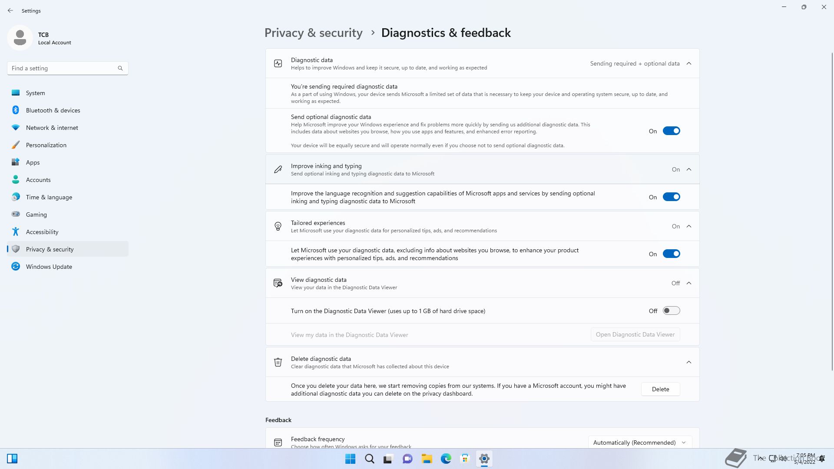The width and height of the screenshot is (834, 469).
Task: Click the vertical scrollbar of Settings page
Action: click(832, 211)
